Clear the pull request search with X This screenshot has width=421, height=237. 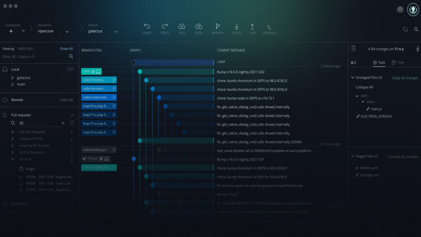63,123
